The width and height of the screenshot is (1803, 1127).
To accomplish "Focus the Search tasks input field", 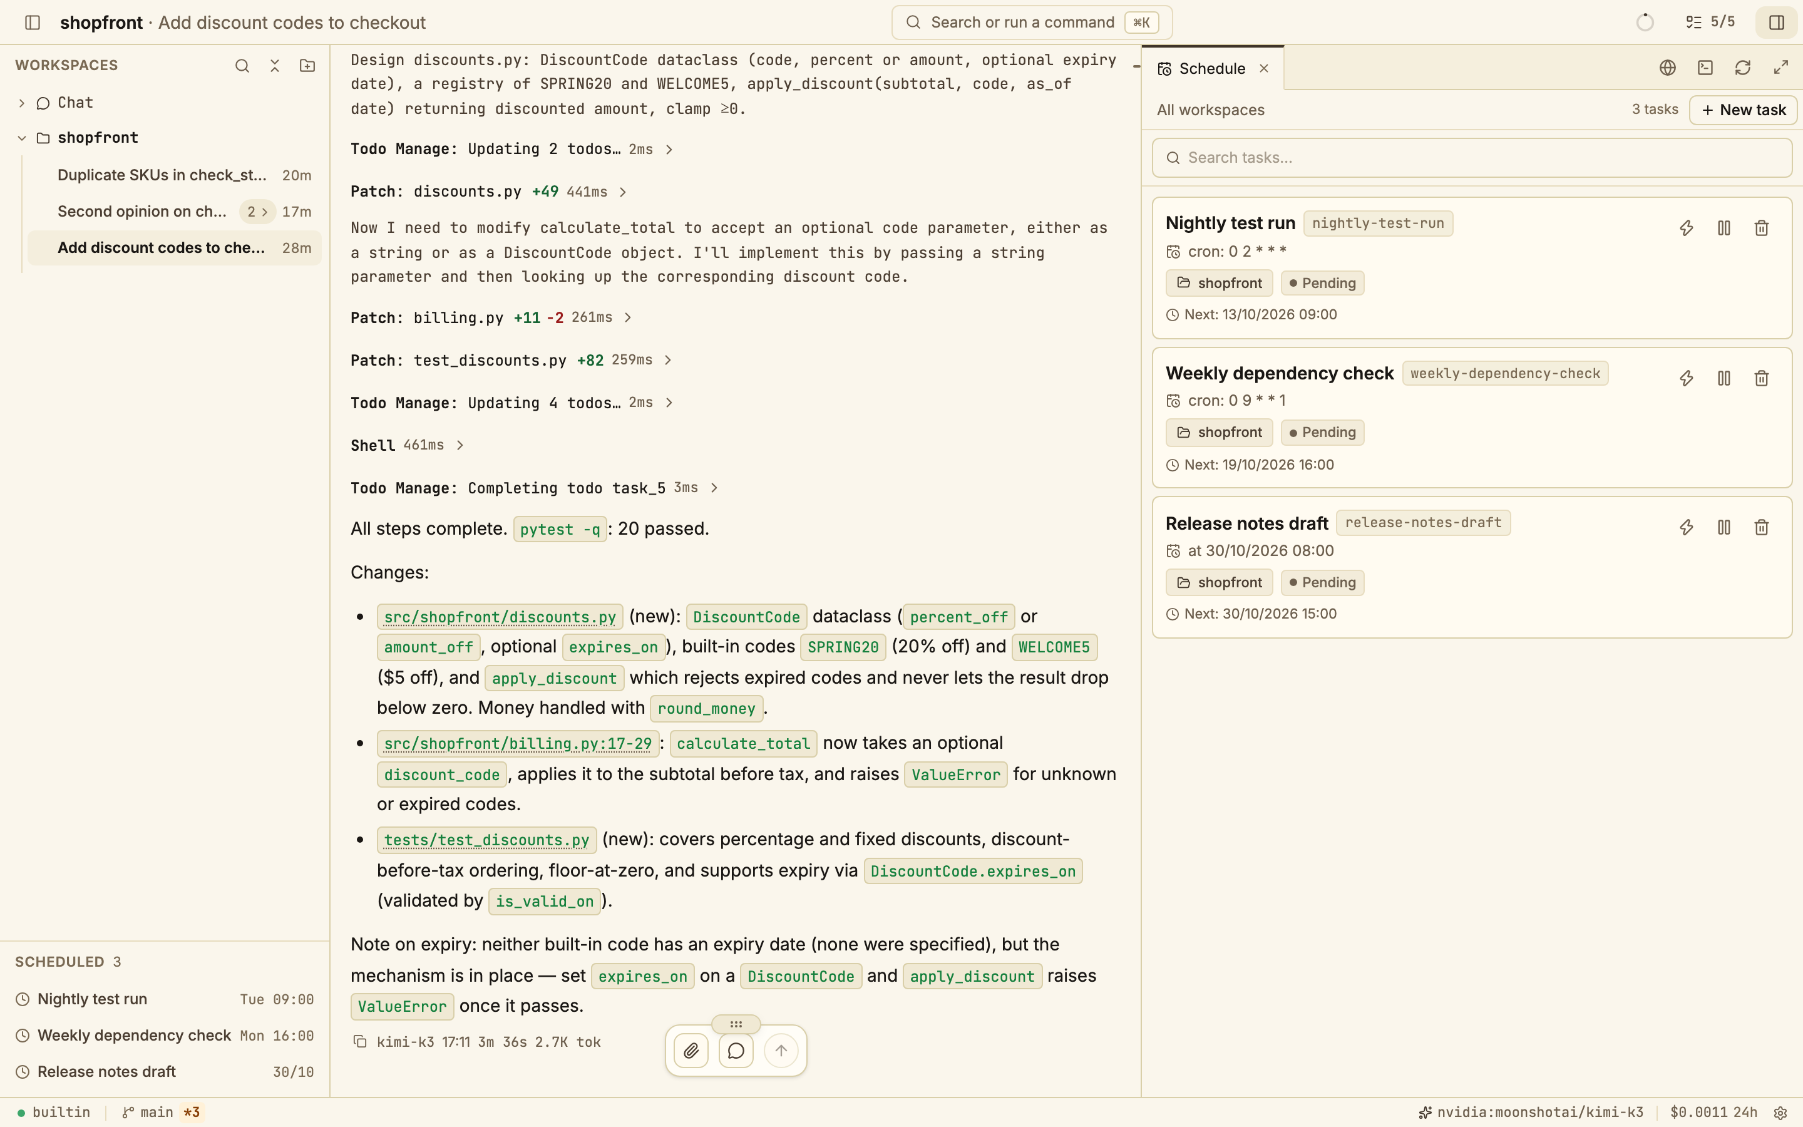I will pyautogui.click(x=1471, y=158).
